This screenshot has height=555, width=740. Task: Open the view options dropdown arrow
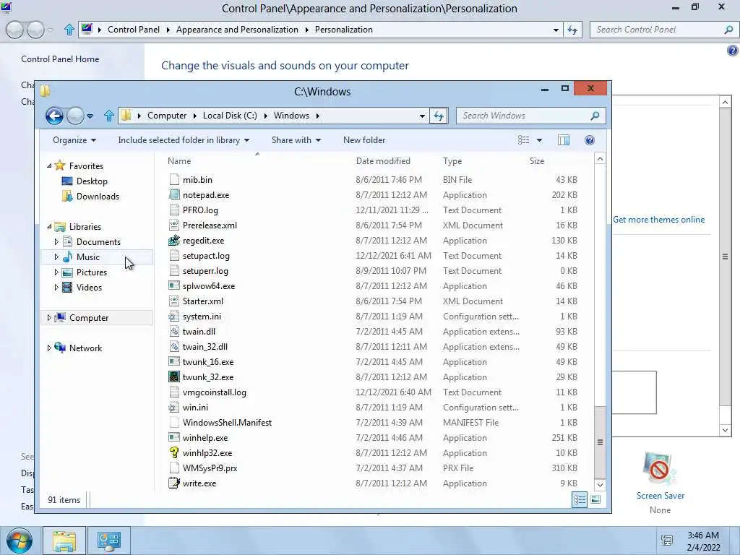pos(539,140)
